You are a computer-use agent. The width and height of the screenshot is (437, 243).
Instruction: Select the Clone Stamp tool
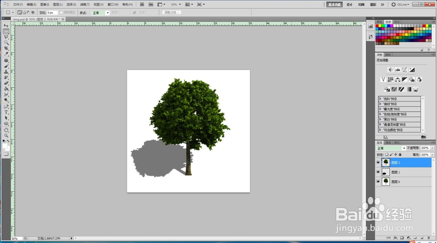pos(6,72)
